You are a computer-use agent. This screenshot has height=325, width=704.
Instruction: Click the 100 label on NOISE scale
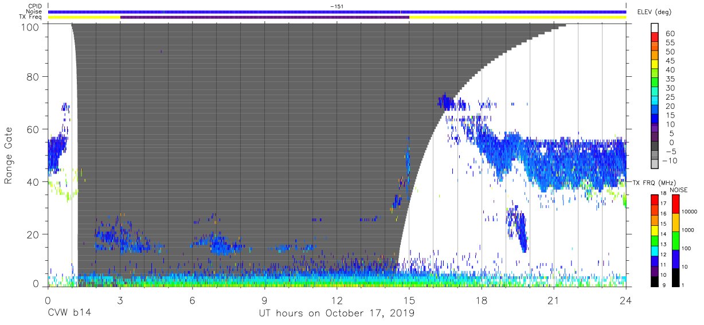point(687,248)
